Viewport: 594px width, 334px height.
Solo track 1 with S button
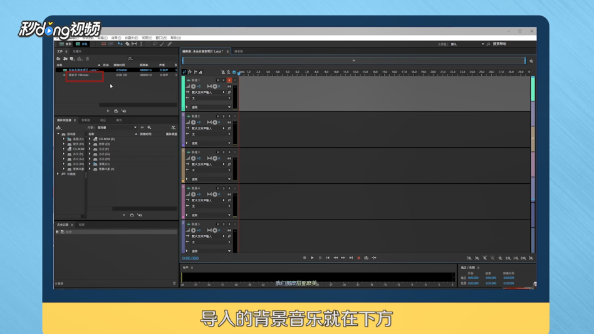pos(224,80)
